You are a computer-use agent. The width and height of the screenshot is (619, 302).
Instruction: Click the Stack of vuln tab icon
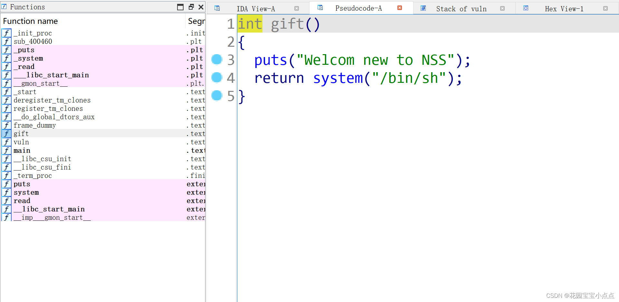tap(423, 8)
